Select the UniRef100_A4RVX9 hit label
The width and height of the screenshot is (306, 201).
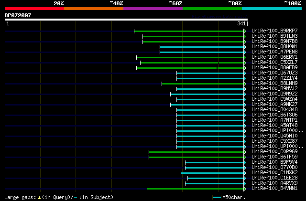click(x=274, y=183)
